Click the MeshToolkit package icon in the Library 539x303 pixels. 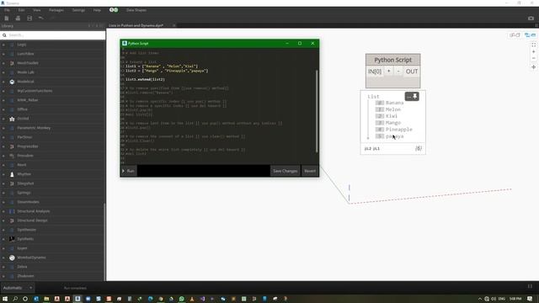(12, 63)
